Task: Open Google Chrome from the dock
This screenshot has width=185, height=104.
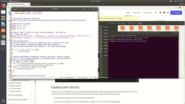Action: click(x=3, y=37)
